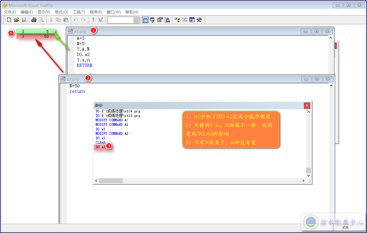This screenshot has height=233, width=367.
Task: Click scroll-down arrow in command window
Action: click(308, 175)
